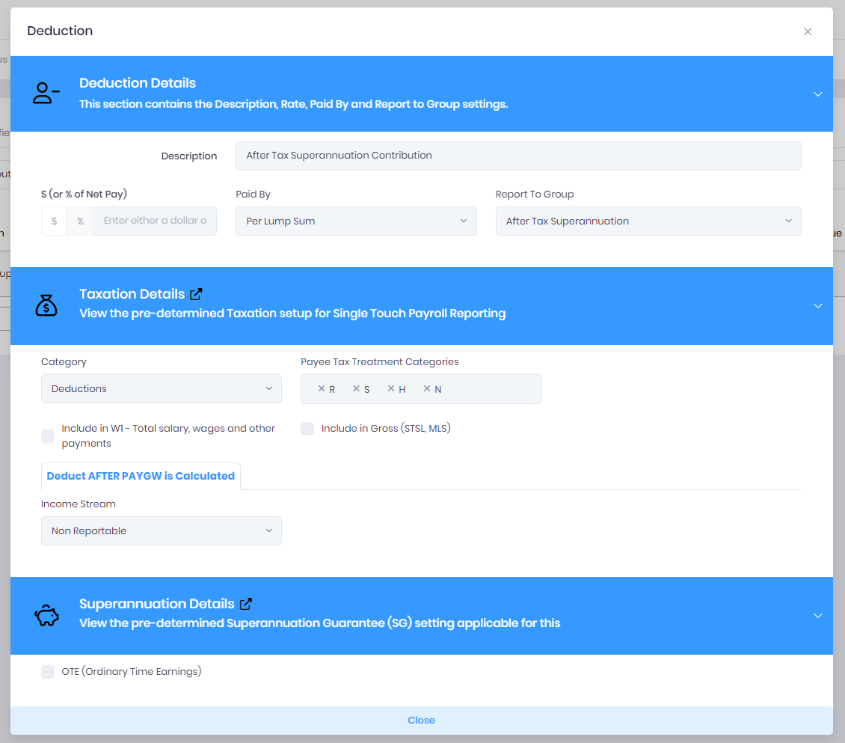Viewport: 845px width, 743px height.
Task: Select the dollar sign amount toggle
Action: (x=54, y=221)
